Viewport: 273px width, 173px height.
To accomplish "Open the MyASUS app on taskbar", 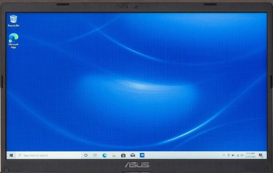I will pos(142,155).
